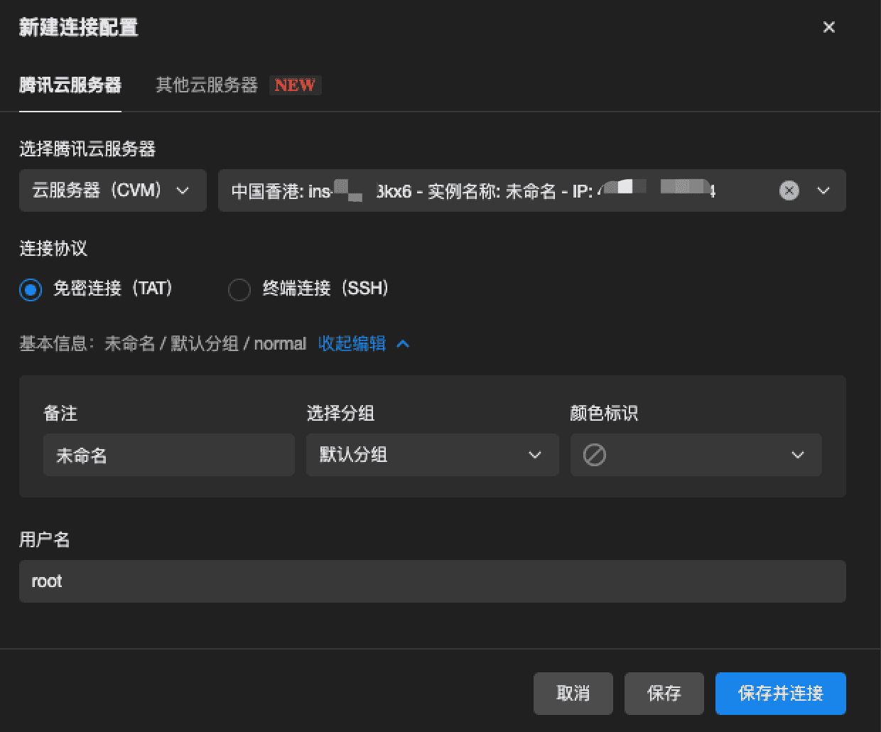Enable the TAT connection radio option
881x732 pixels.
coord(31,289)
